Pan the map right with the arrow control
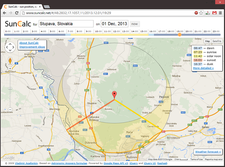 [x=13, y=47]
